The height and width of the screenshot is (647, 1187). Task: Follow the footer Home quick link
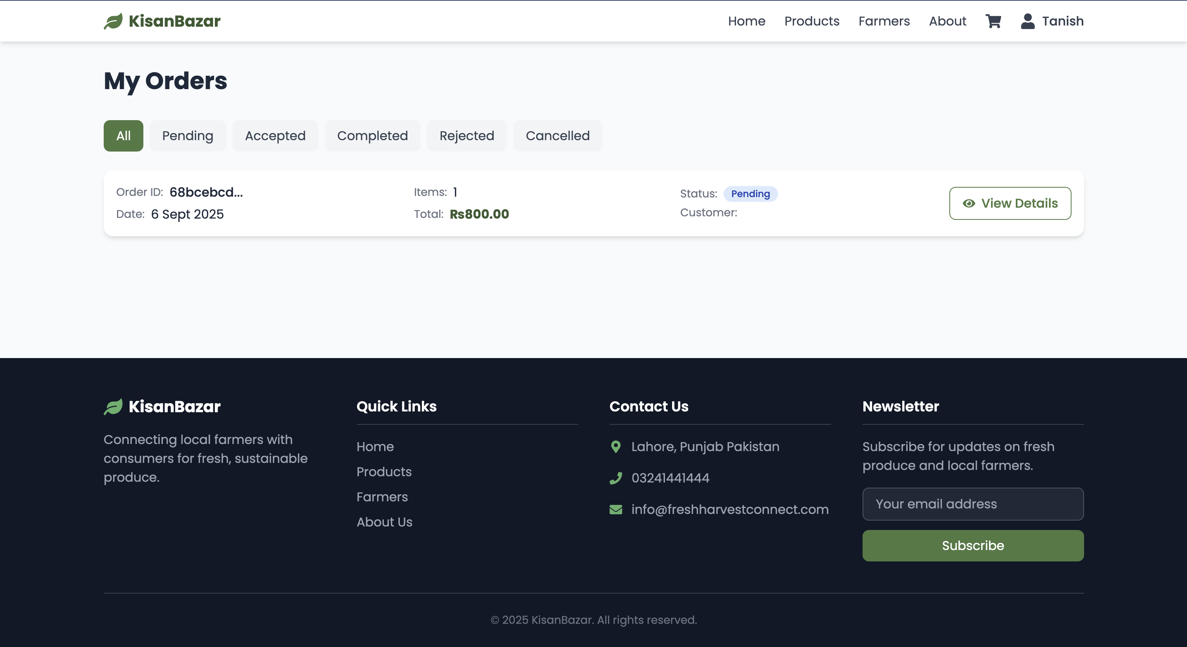[375, 447]
